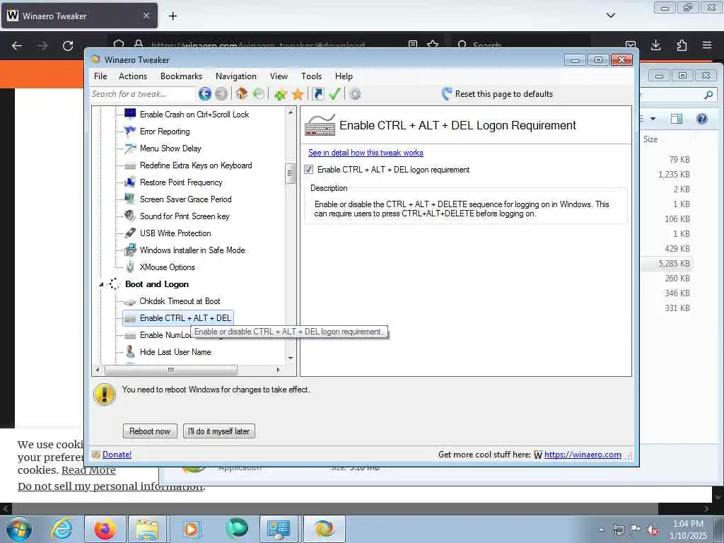Screen dimensions: 724x543
Task: Open Windows Explorer from the taskbar
Action: tap(147, 529)
